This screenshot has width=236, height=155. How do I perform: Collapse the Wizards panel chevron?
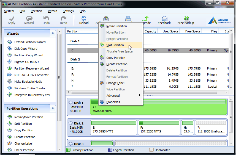pos(53,33)
